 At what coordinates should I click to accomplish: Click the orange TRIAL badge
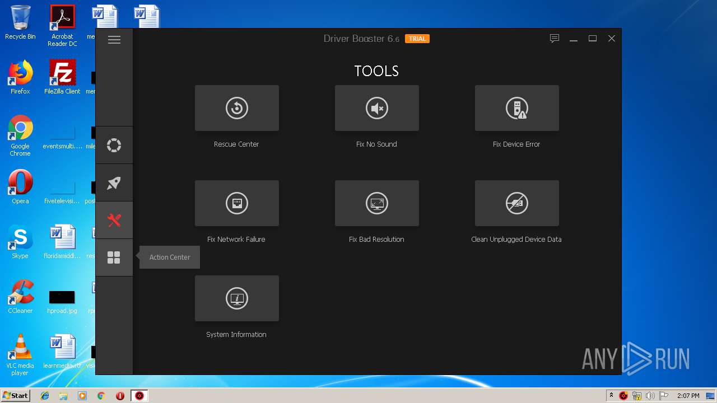click(417, 39)
